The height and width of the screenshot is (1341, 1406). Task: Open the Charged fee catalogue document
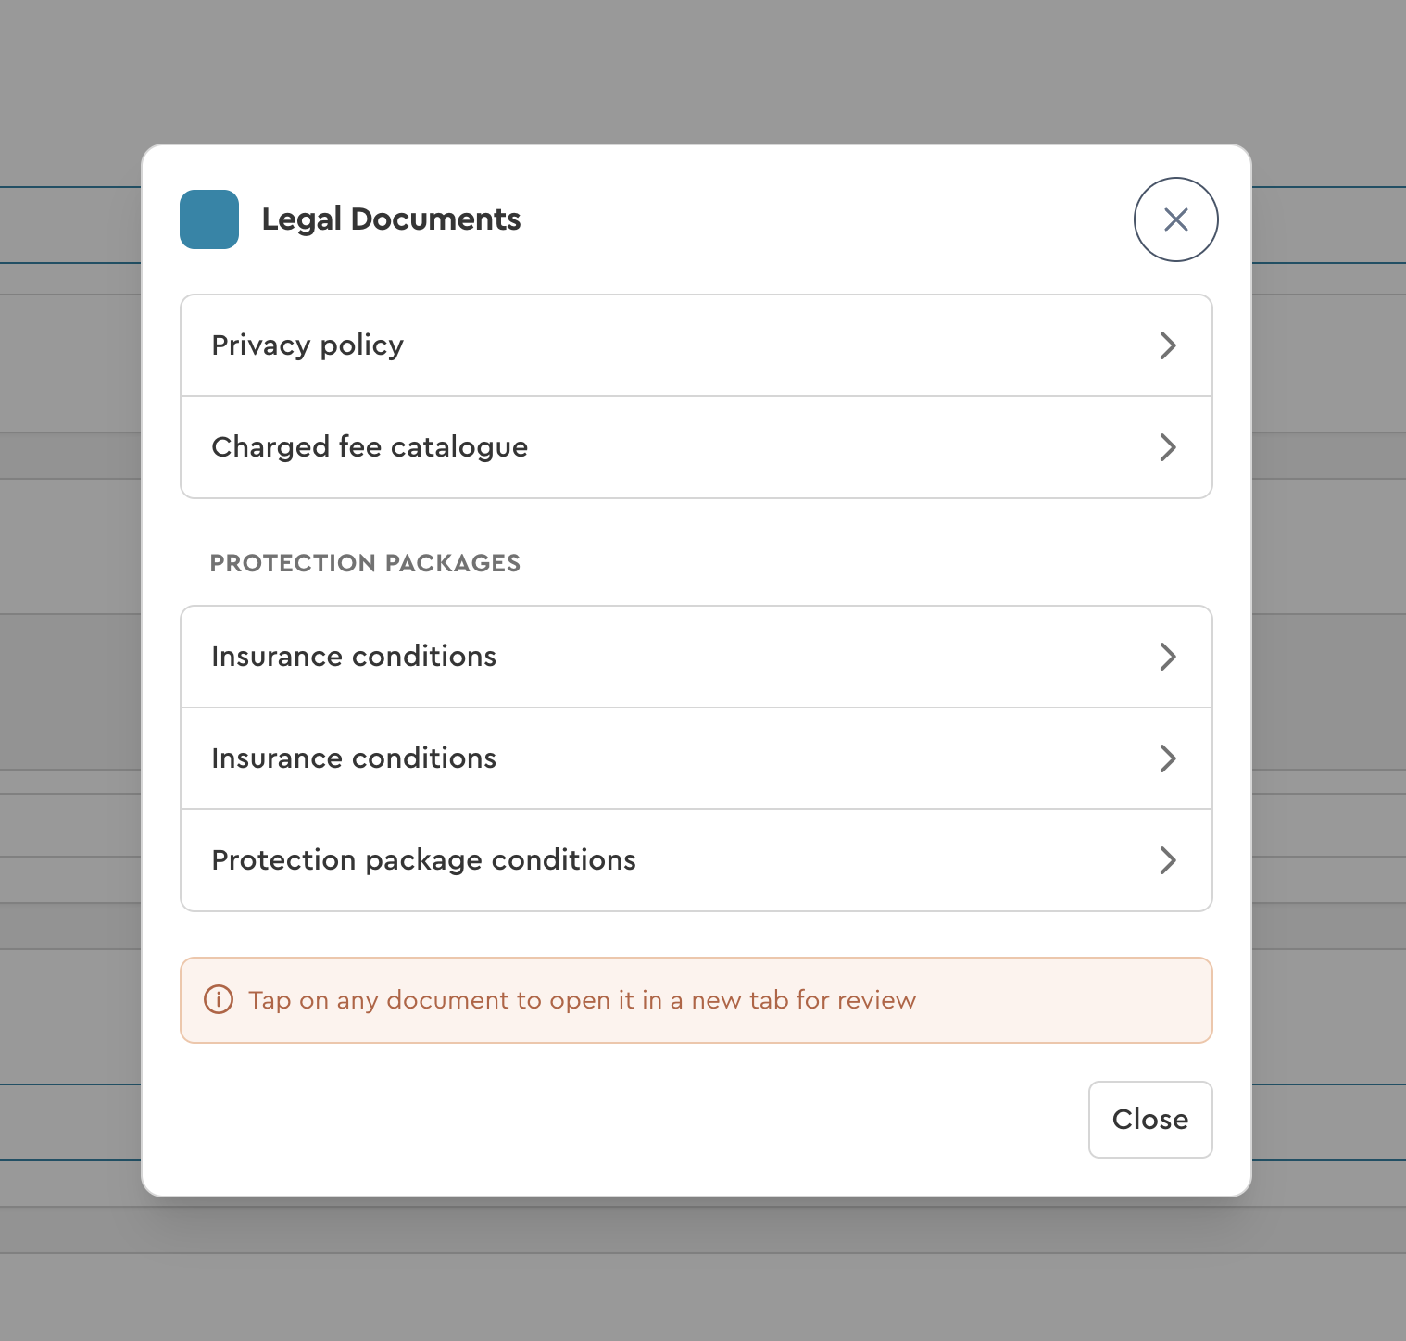click(370, 447)
